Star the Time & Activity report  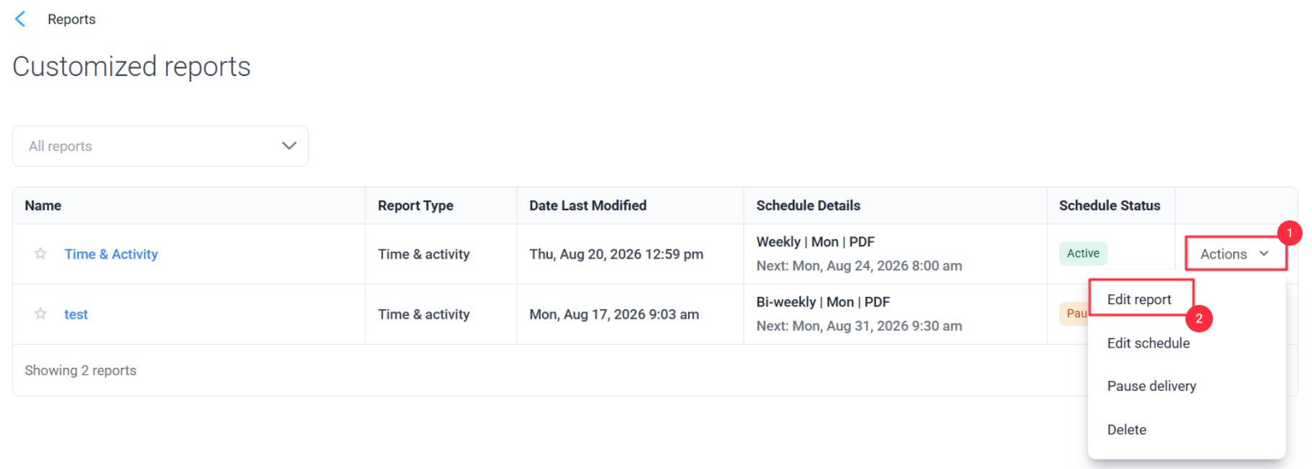[x=40, y=254]
